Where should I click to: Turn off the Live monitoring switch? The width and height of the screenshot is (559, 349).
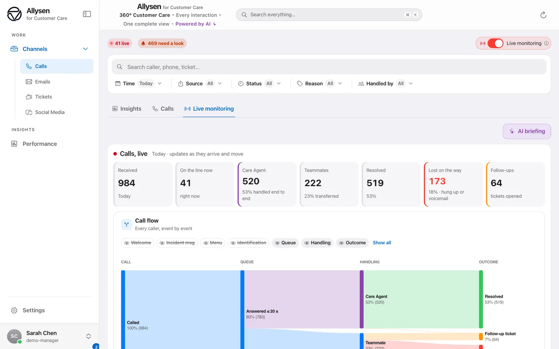(495, 43)
